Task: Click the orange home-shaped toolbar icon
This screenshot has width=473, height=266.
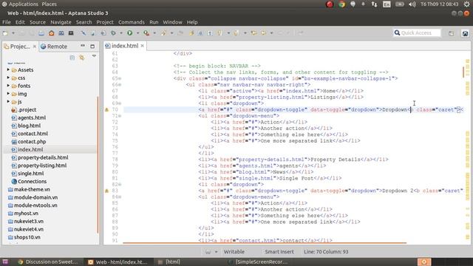Action: [51, 33]
